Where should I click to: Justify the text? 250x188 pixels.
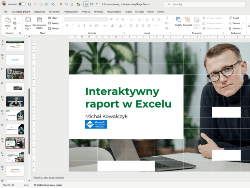point(149,25)
